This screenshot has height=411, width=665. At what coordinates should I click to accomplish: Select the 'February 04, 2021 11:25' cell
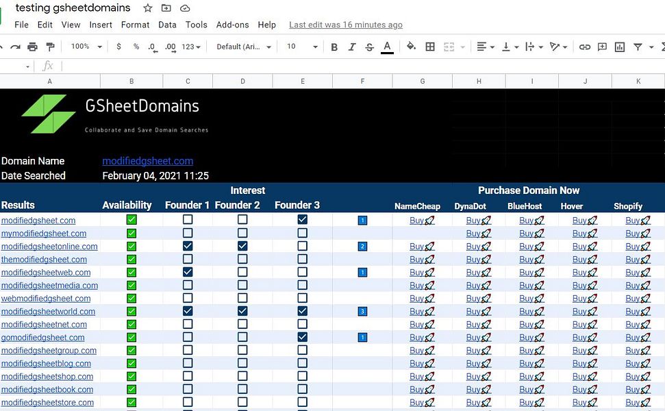click(x=155, y=175)
